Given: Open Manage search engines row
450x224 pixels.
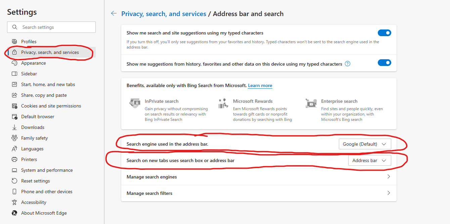Looking at the screenshot, I should 259,177.
